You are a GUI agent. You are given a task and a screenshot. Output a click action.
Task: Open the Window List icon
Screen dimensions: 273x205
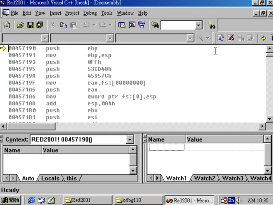[x=142, y=25]
